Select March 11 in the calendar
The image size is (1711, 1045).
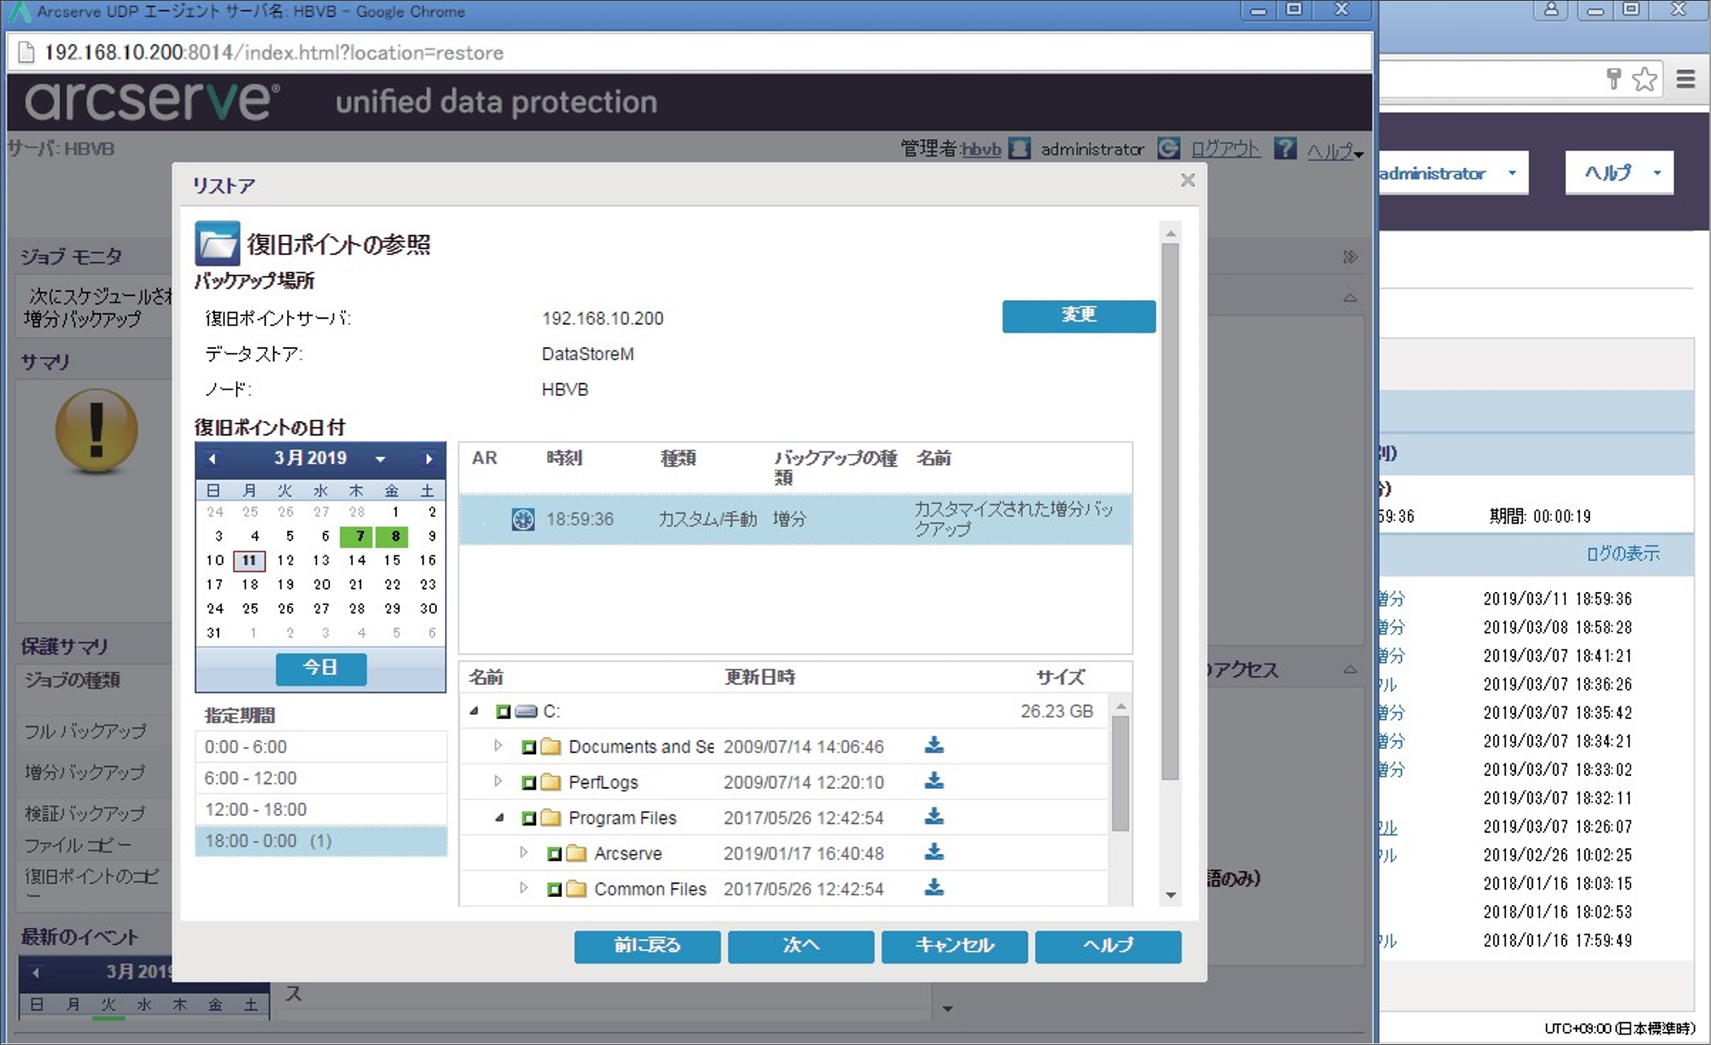coord(249,560)
